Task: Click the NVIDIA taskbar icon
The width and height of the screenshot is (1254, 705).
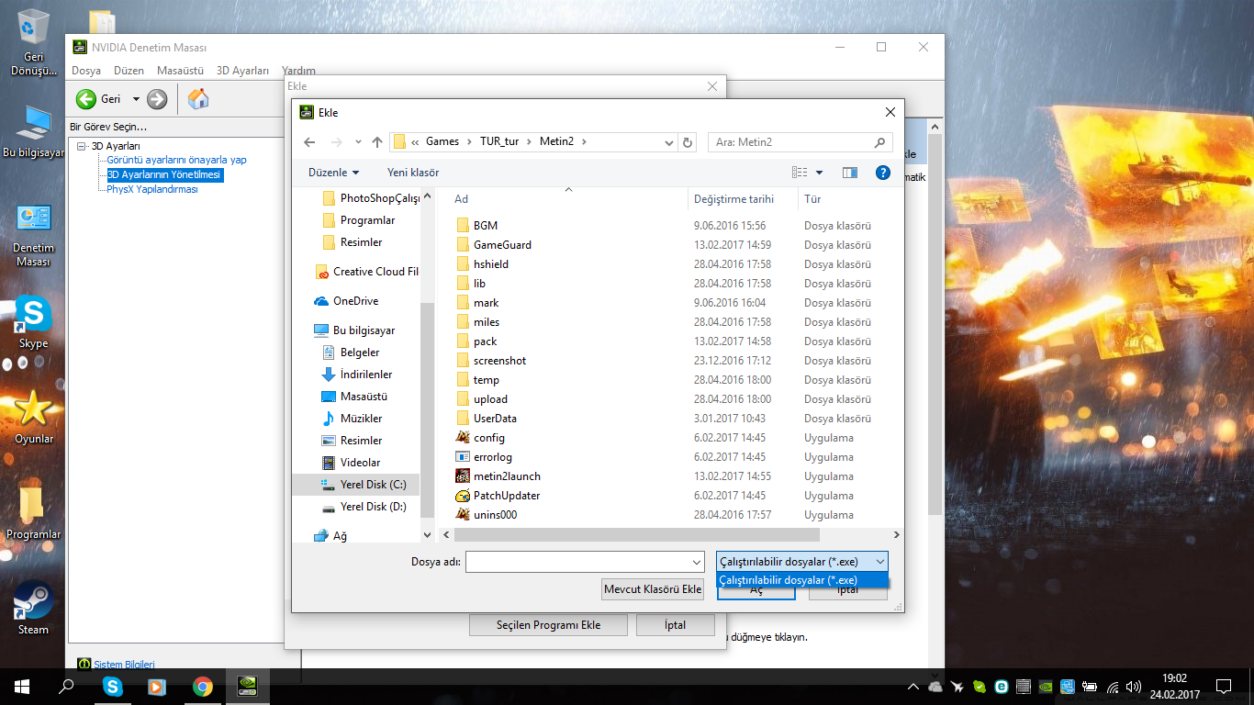Action: point(247,686)
